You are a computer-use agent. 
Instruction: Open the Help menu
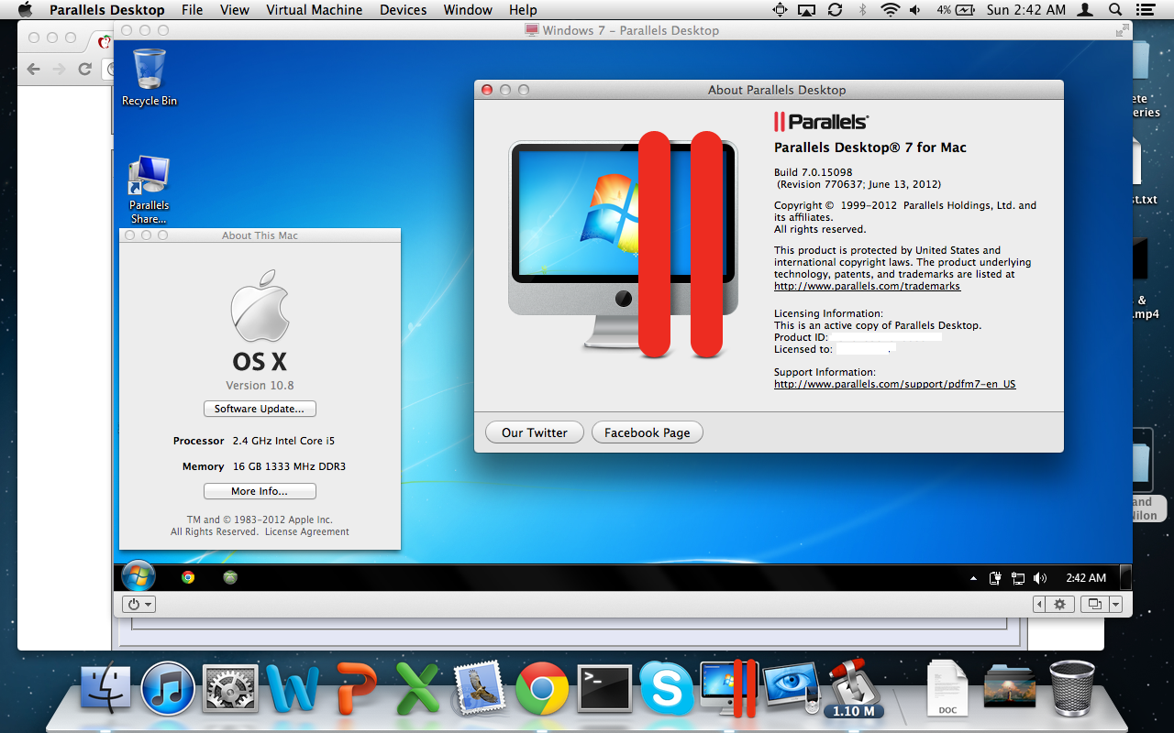pyautogui.click(x=523, y=10)
